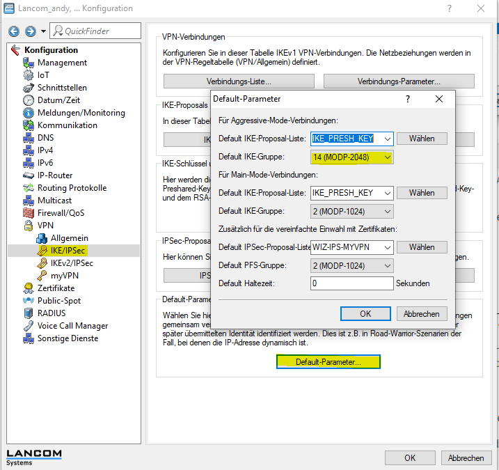Cancel the Default-Parameter dialog with Abbrechen

[422, 314]
